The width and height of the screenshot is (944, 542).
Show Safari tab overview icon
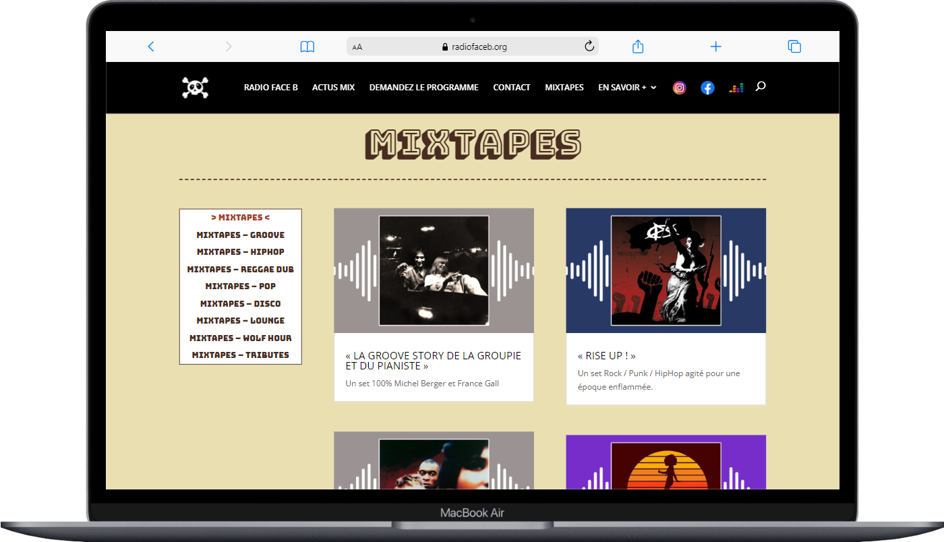(794, 47)
